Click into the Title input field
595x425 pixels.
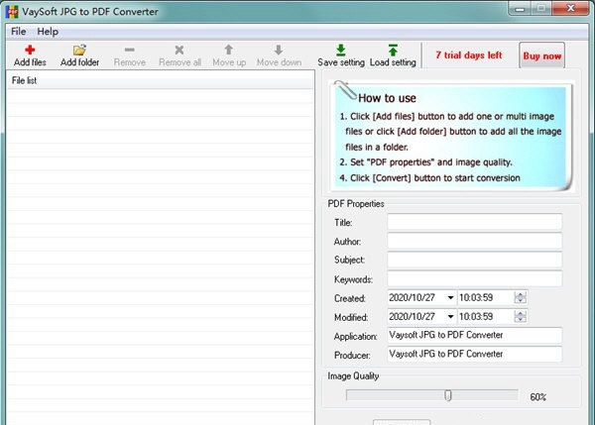pos(474,222)
